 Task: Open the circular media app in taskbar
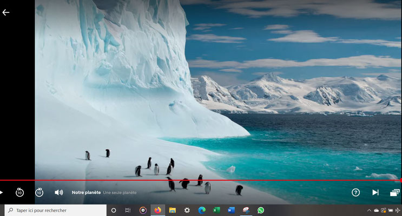click(x=143, y=211)
